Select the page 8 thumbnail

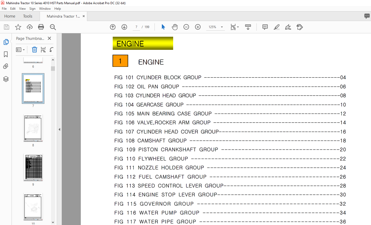point(33,128)
